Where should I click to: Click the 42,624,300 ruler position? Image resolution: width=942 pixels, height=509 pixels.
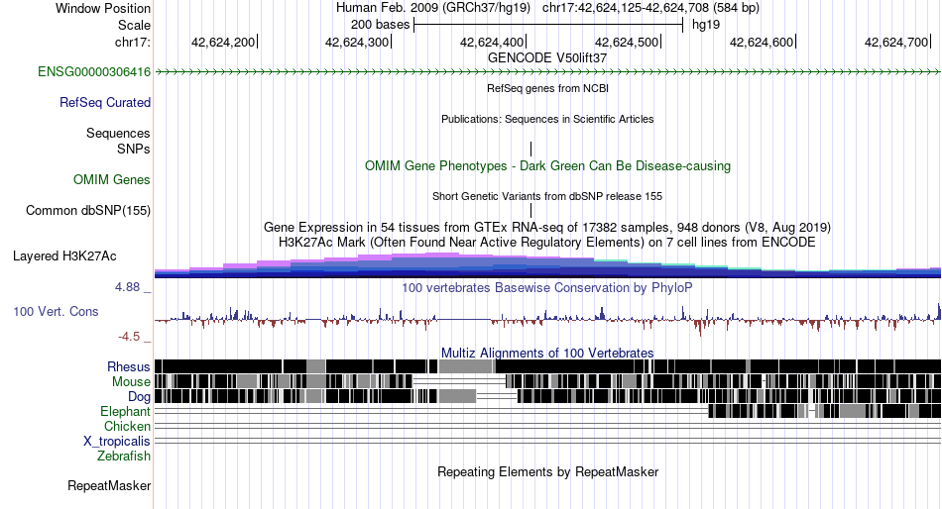tap(357, 42)
